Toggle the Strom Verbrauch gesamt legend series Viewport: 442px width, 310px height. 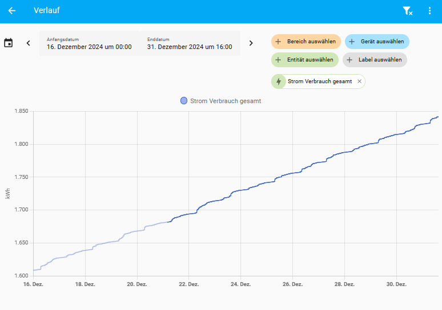226,101
